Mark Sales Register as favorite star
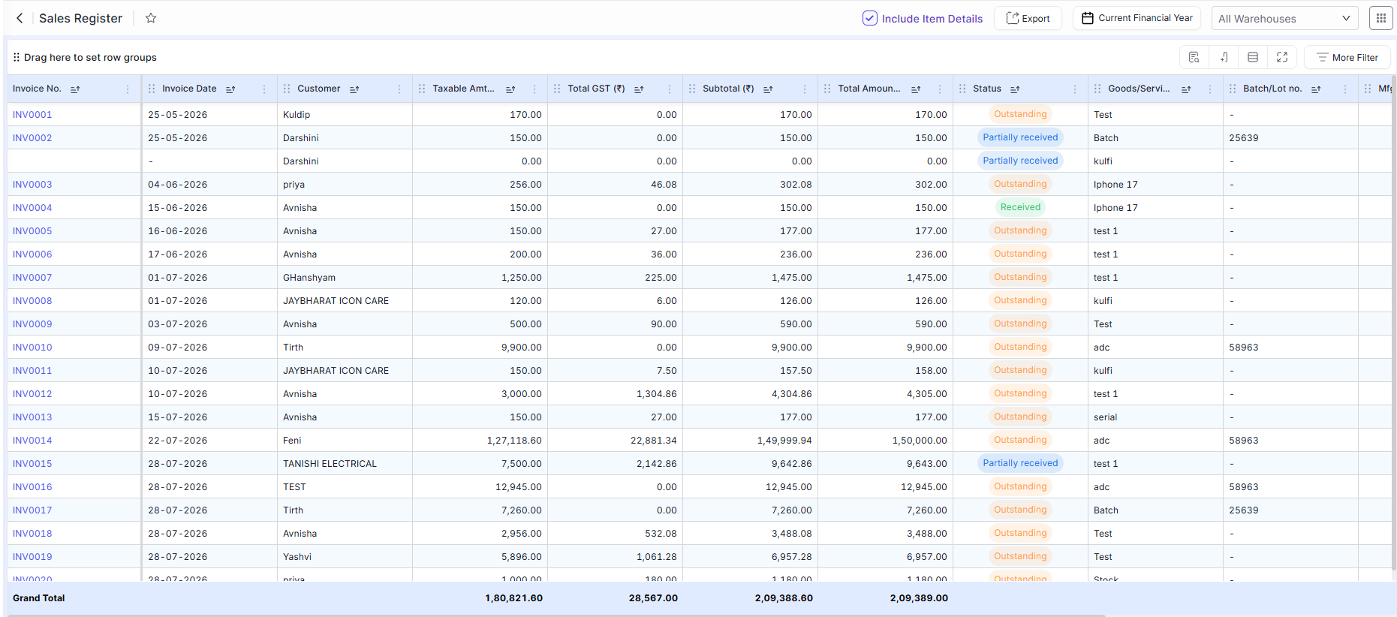Image resolution: width=1397 pixels, height=617 pixels. pyautogui.click(x=151, y=18)
